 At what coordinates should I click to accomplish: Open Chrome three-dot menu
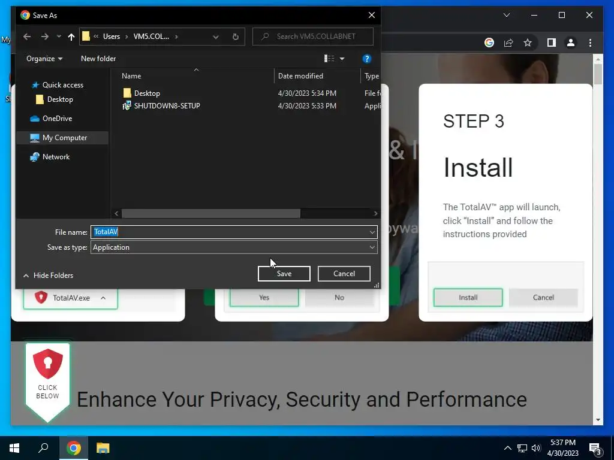tap(590, 43)
